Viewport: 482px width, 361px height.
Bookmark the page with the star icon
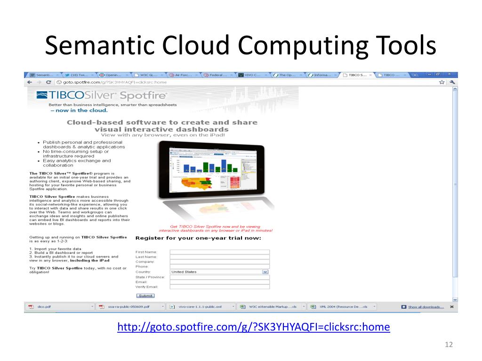pos(442,82)
